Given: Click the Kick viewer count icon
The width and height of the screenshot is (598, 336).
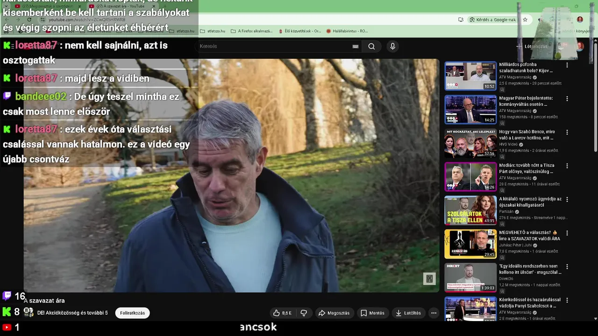Looking at the screenshot, I should coord(7,312).
